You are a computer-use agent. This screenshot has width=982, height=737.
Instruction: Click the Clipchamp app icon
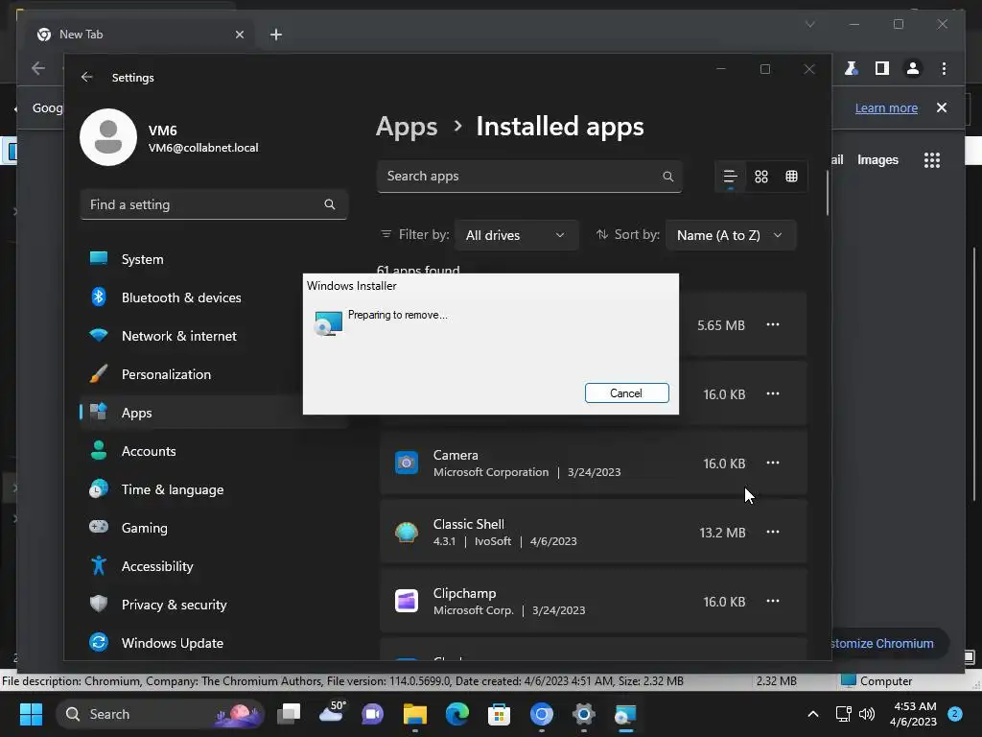(407, 601)
